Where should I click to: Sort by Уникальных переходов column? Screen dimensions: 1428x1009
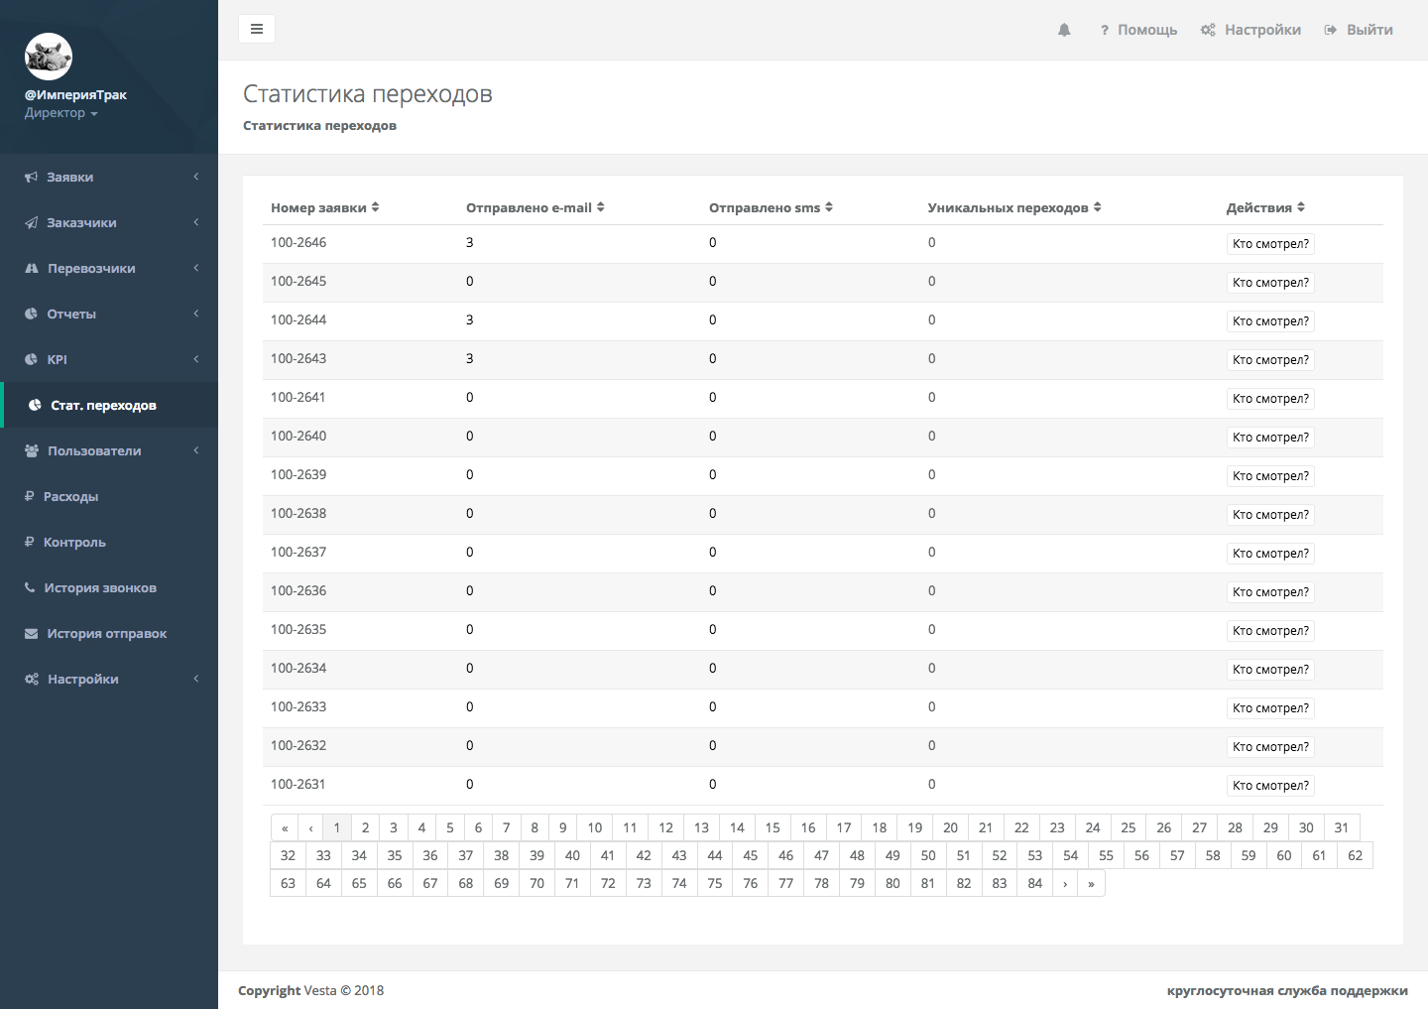[x=1013, y=207]
